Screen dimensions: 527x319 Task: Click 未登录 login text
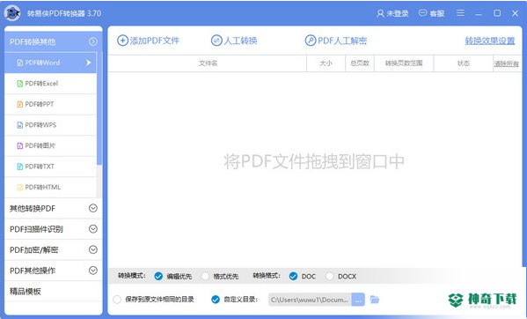coord(398,13)
